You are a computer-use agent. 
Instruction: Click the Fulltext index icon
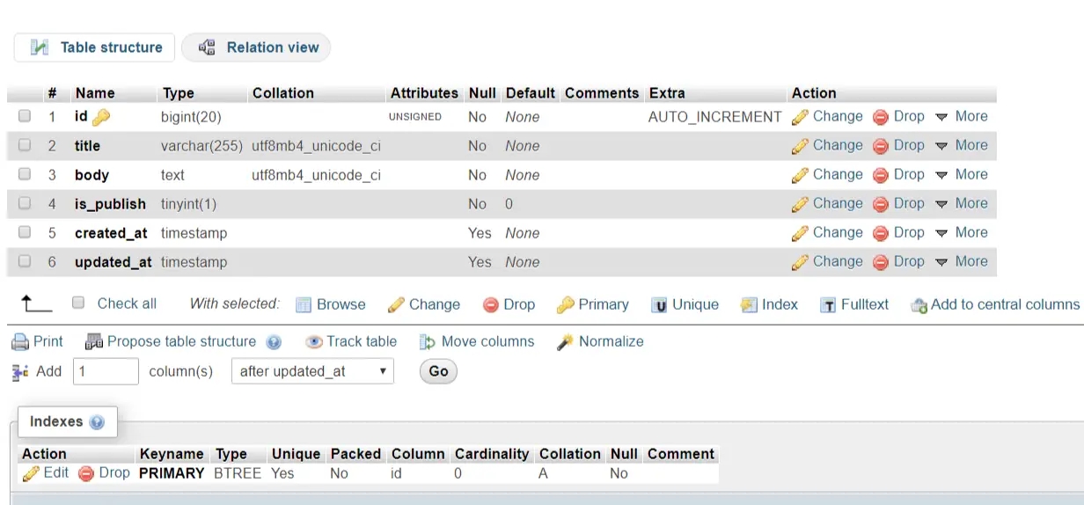[828, 305]
